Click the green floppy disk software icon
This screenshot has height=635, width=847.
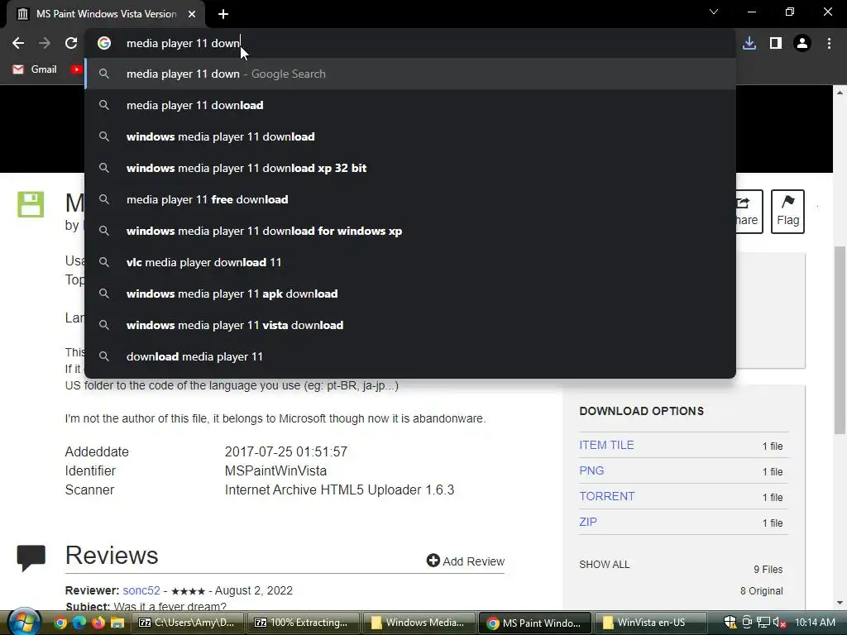click(x=31, y=205)
